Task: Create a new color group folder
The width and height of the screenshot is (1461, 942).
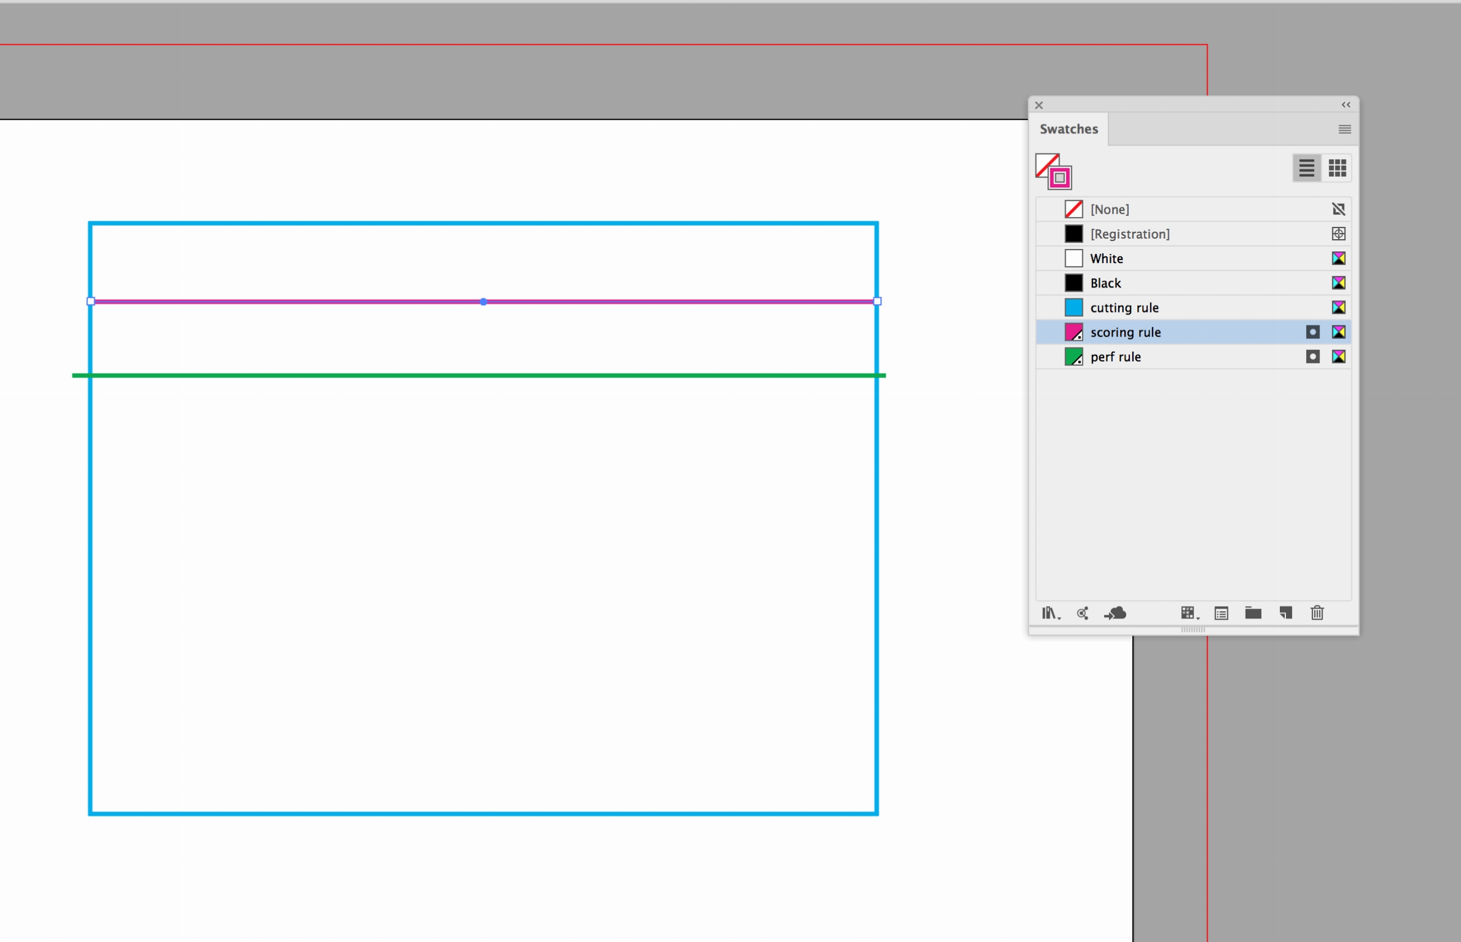Action: tap(1254, 613)
